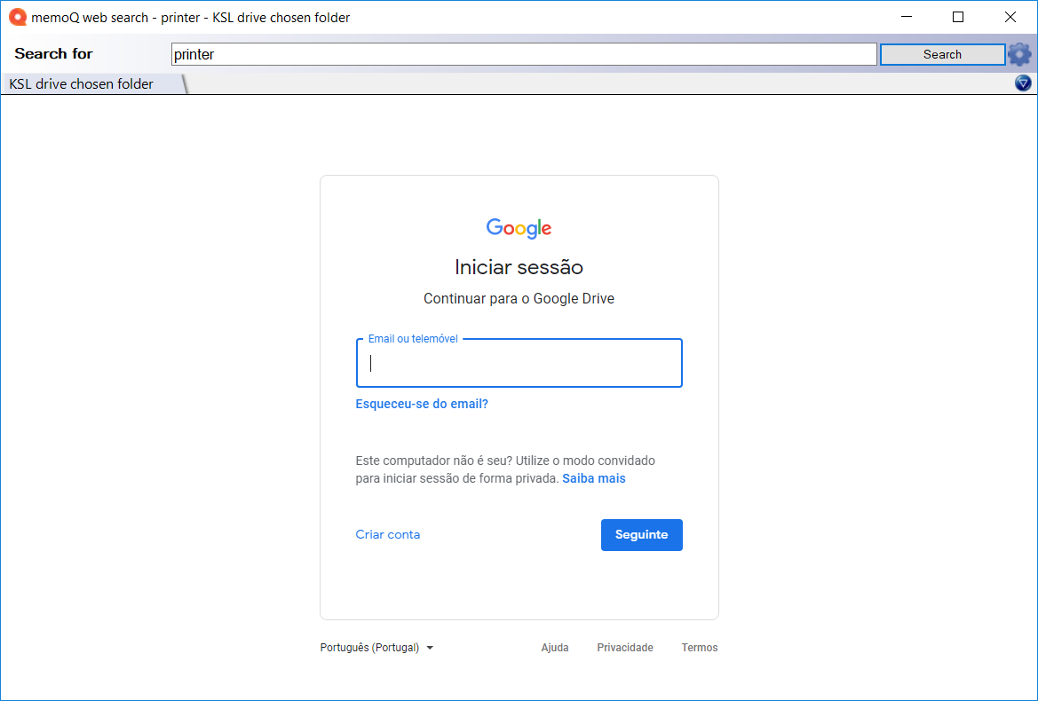1038x701 pixels.
Task: Open the Esqueceu-se do email? link
Action: click(422, 404)
